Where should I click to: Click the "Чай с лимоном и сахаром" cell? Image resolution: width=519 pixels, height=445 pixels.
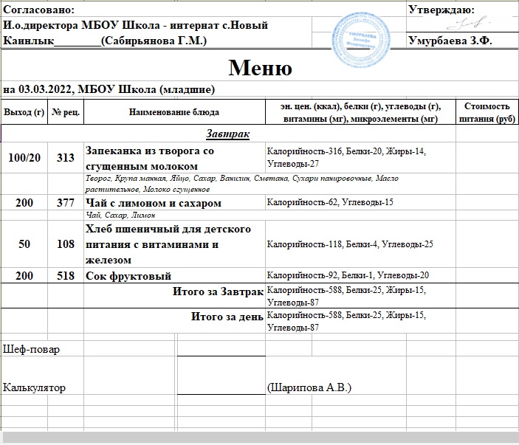[x=154, y=203]
